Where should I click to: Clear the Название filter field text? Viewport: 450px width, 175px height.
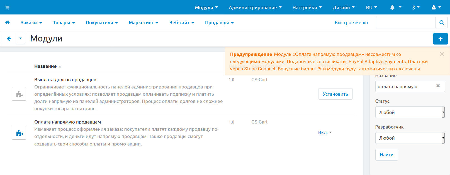click(x=438, y=86)
